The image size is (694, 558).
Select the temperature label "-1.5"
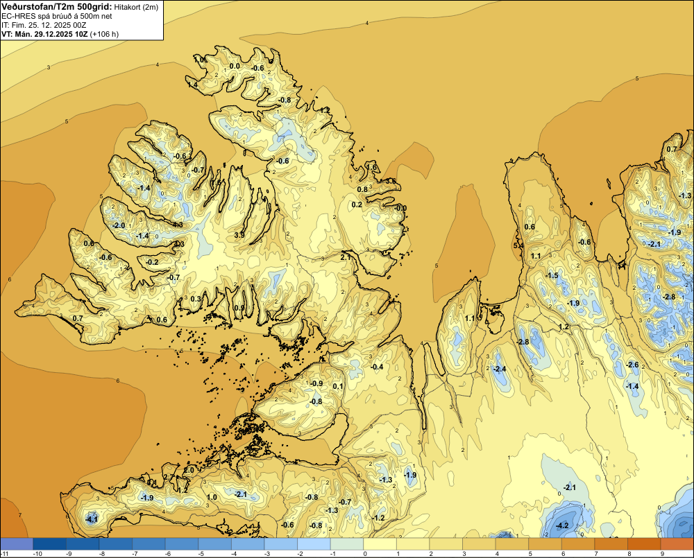pyautogui.click(x=552, y=275)
